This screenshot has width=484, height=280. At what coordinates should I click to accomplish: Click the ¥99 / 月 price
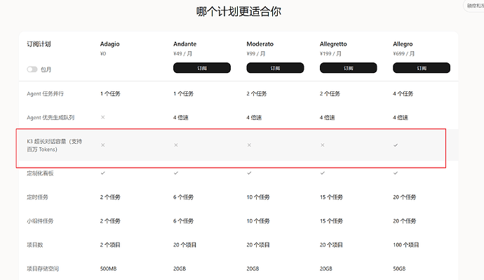(256, 54)
